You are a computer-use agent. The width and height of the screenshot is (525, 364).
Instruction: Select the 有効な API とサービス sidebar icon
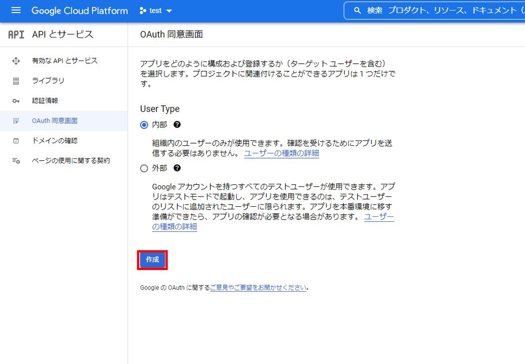(15, 60)
